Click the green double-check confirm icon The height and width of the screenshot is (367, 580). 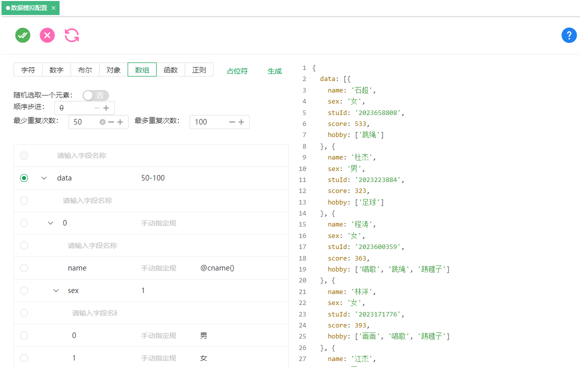pos(23,35)
